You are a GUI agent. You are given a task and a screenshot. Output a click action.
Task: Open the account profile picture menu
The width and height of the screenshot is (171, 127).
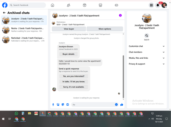coord(164,5)
